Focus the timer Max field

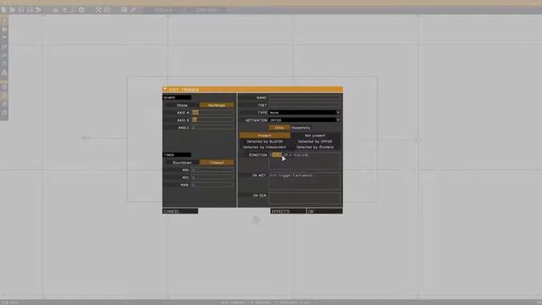coord(213,185)
